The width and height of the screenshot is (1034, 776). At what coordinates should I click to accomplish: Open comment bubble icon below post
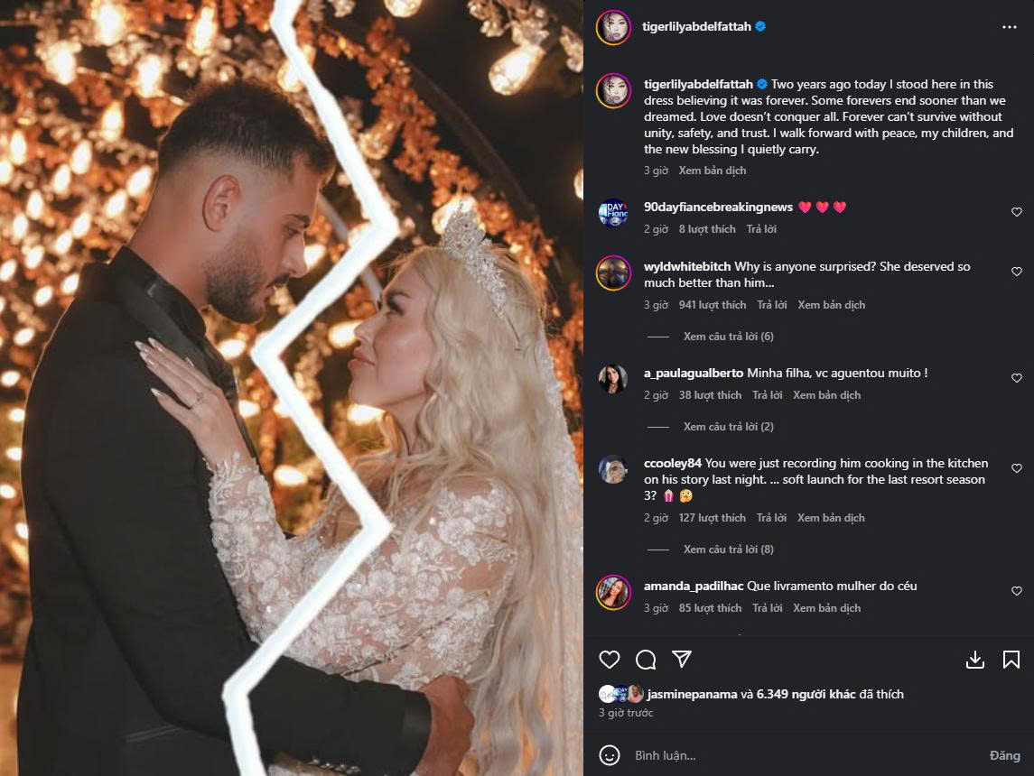click(x=646, y=660)
